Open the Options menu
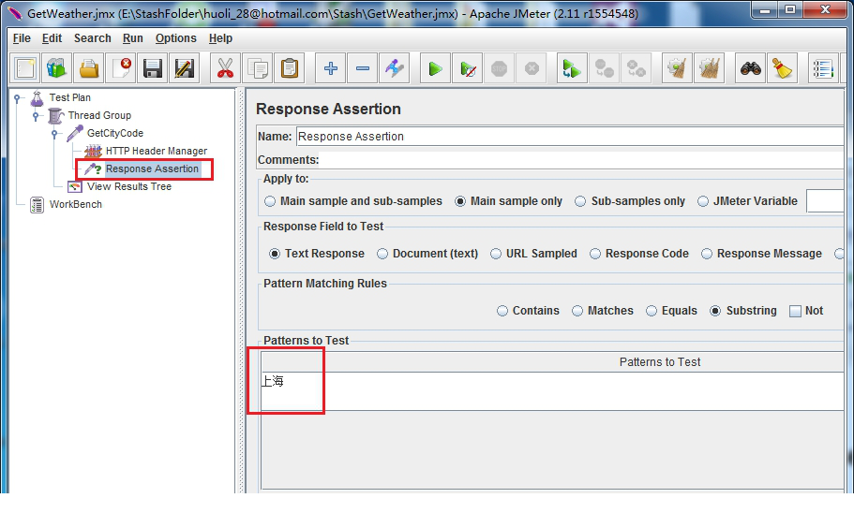The height and width of the screenshot is (513, 854). pyautogui.click(x=176, y=38)
